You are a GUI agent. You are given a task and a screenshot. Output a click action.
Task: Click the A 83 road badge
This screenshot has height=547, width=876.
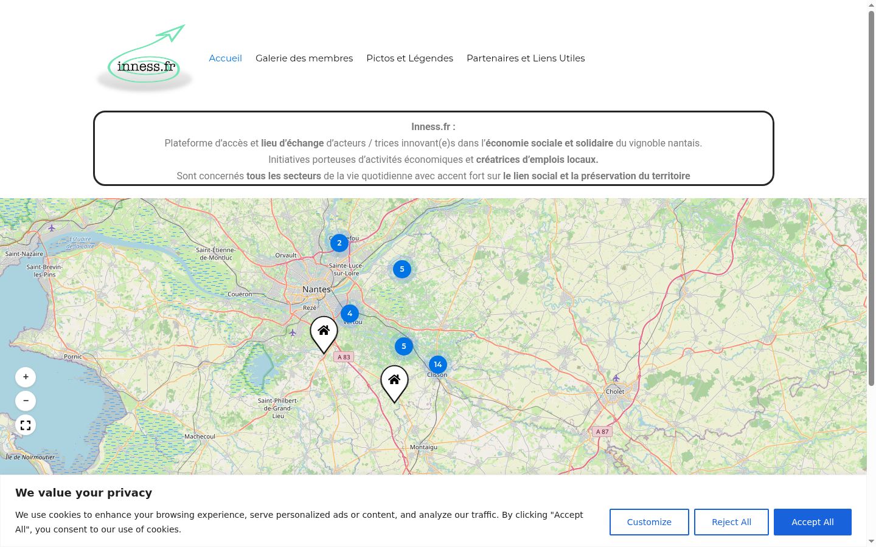[344, 357]
